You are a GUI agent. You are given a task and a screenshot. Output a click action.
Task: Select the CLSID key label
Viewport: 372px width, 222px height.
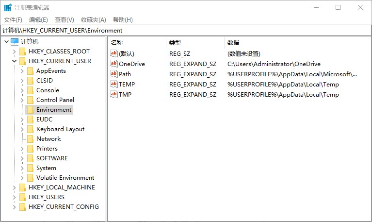tap(45, 81)
